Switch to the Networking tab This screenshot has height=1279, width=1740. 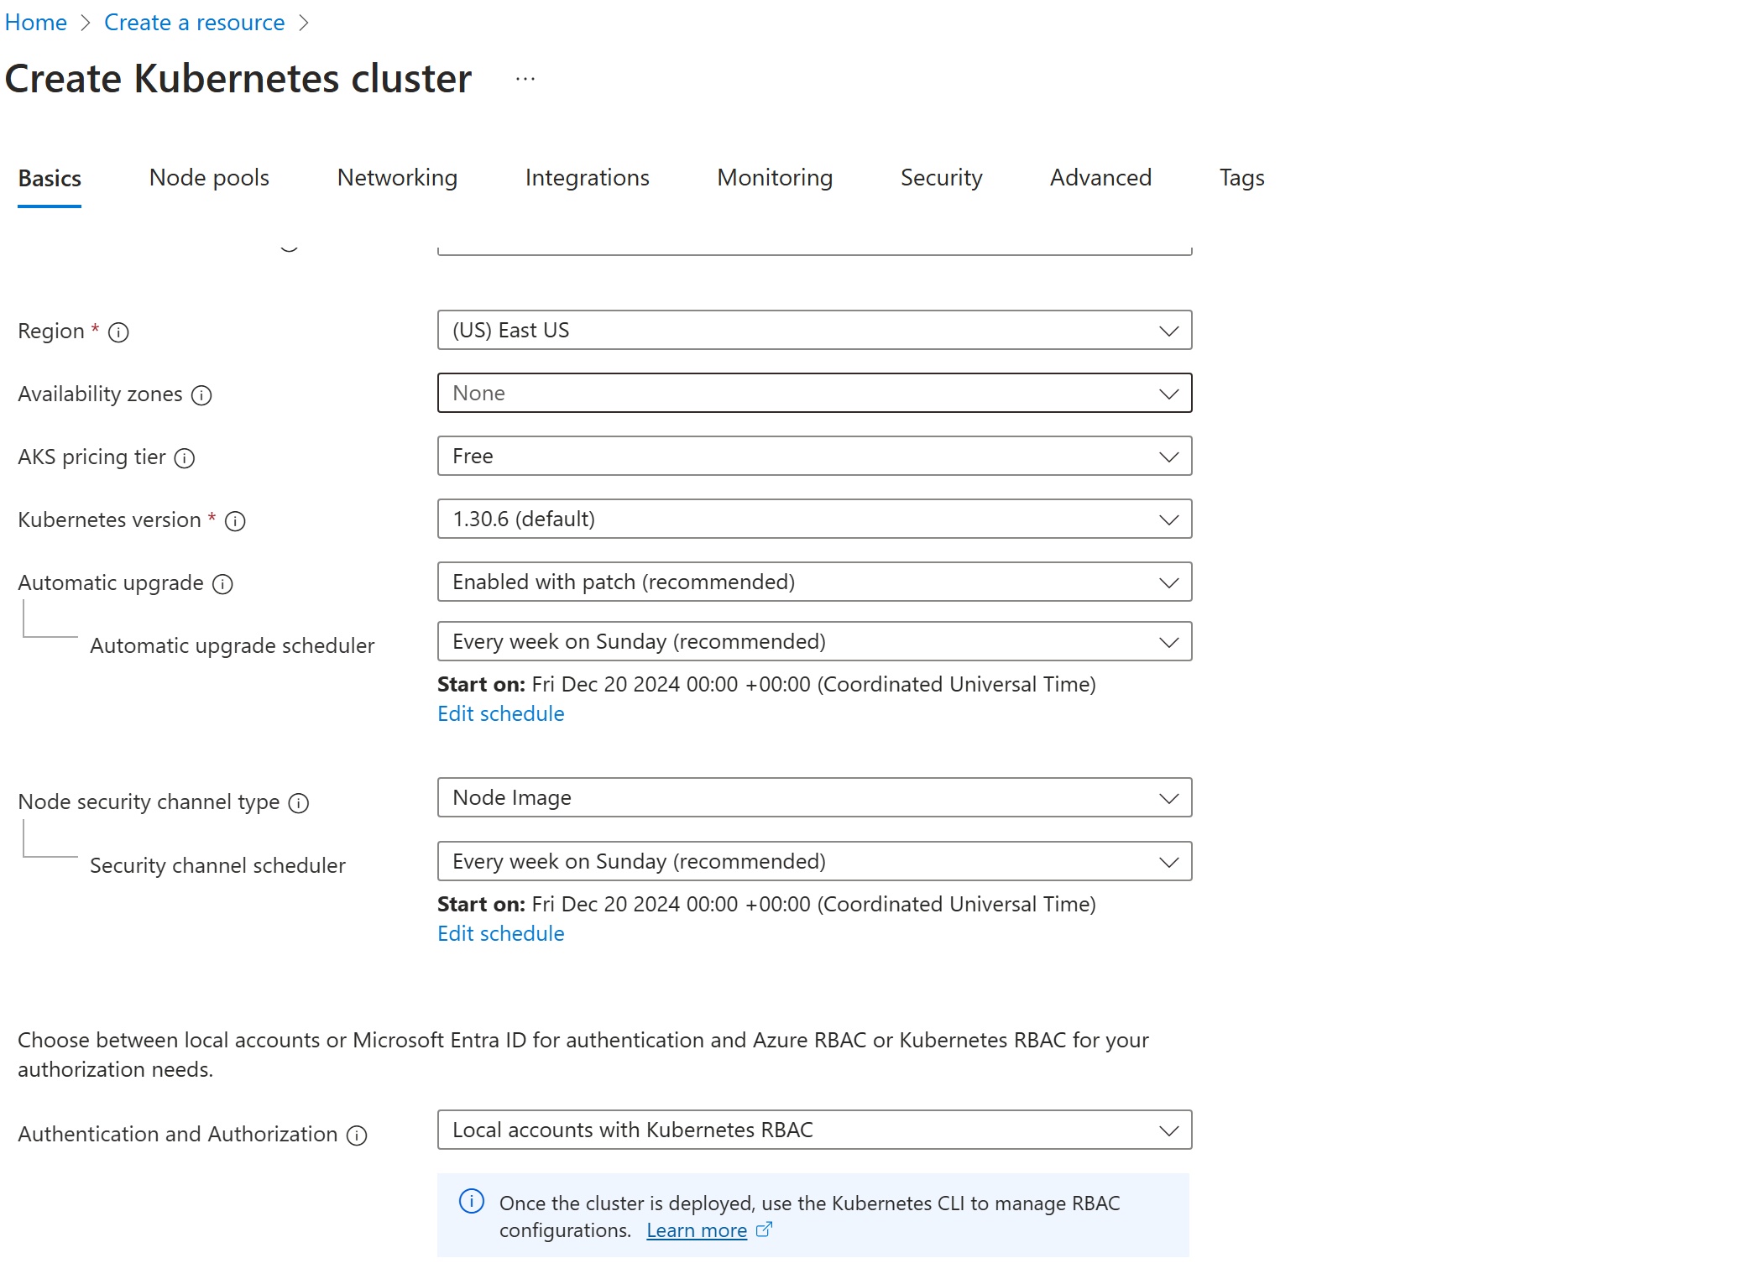[396, 178]
